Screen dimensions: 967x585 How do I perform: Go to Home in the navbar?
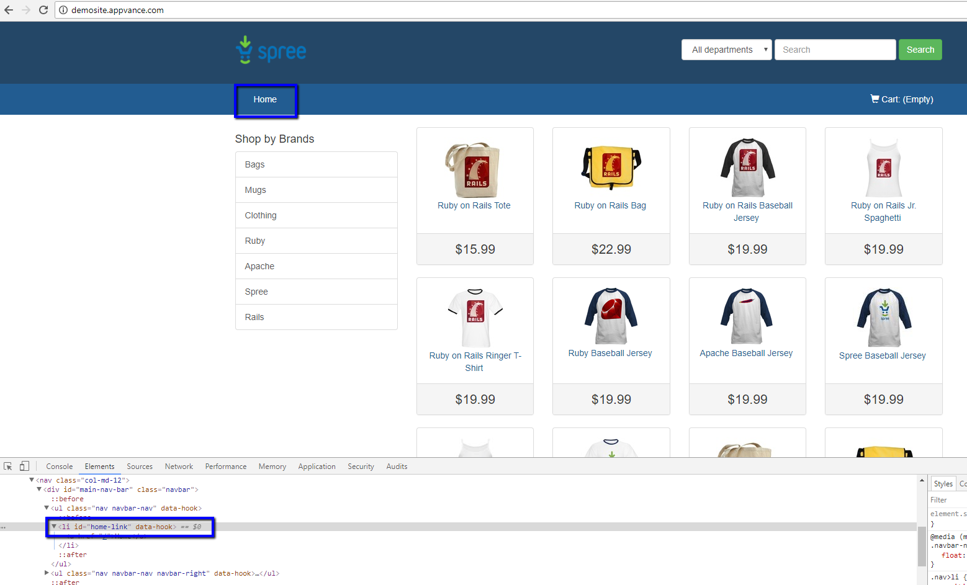[x=265, y=99]
